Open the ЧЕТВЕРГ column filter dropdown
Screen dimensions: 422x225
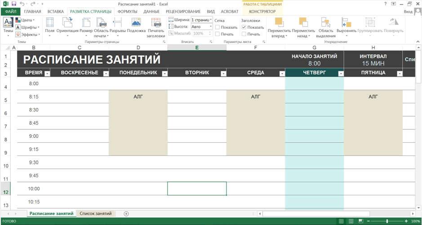(341, 74)
